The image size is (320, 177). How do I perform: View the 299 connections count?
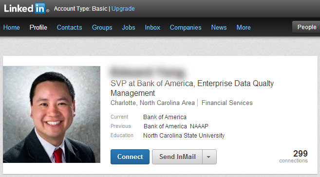(294, 156)
